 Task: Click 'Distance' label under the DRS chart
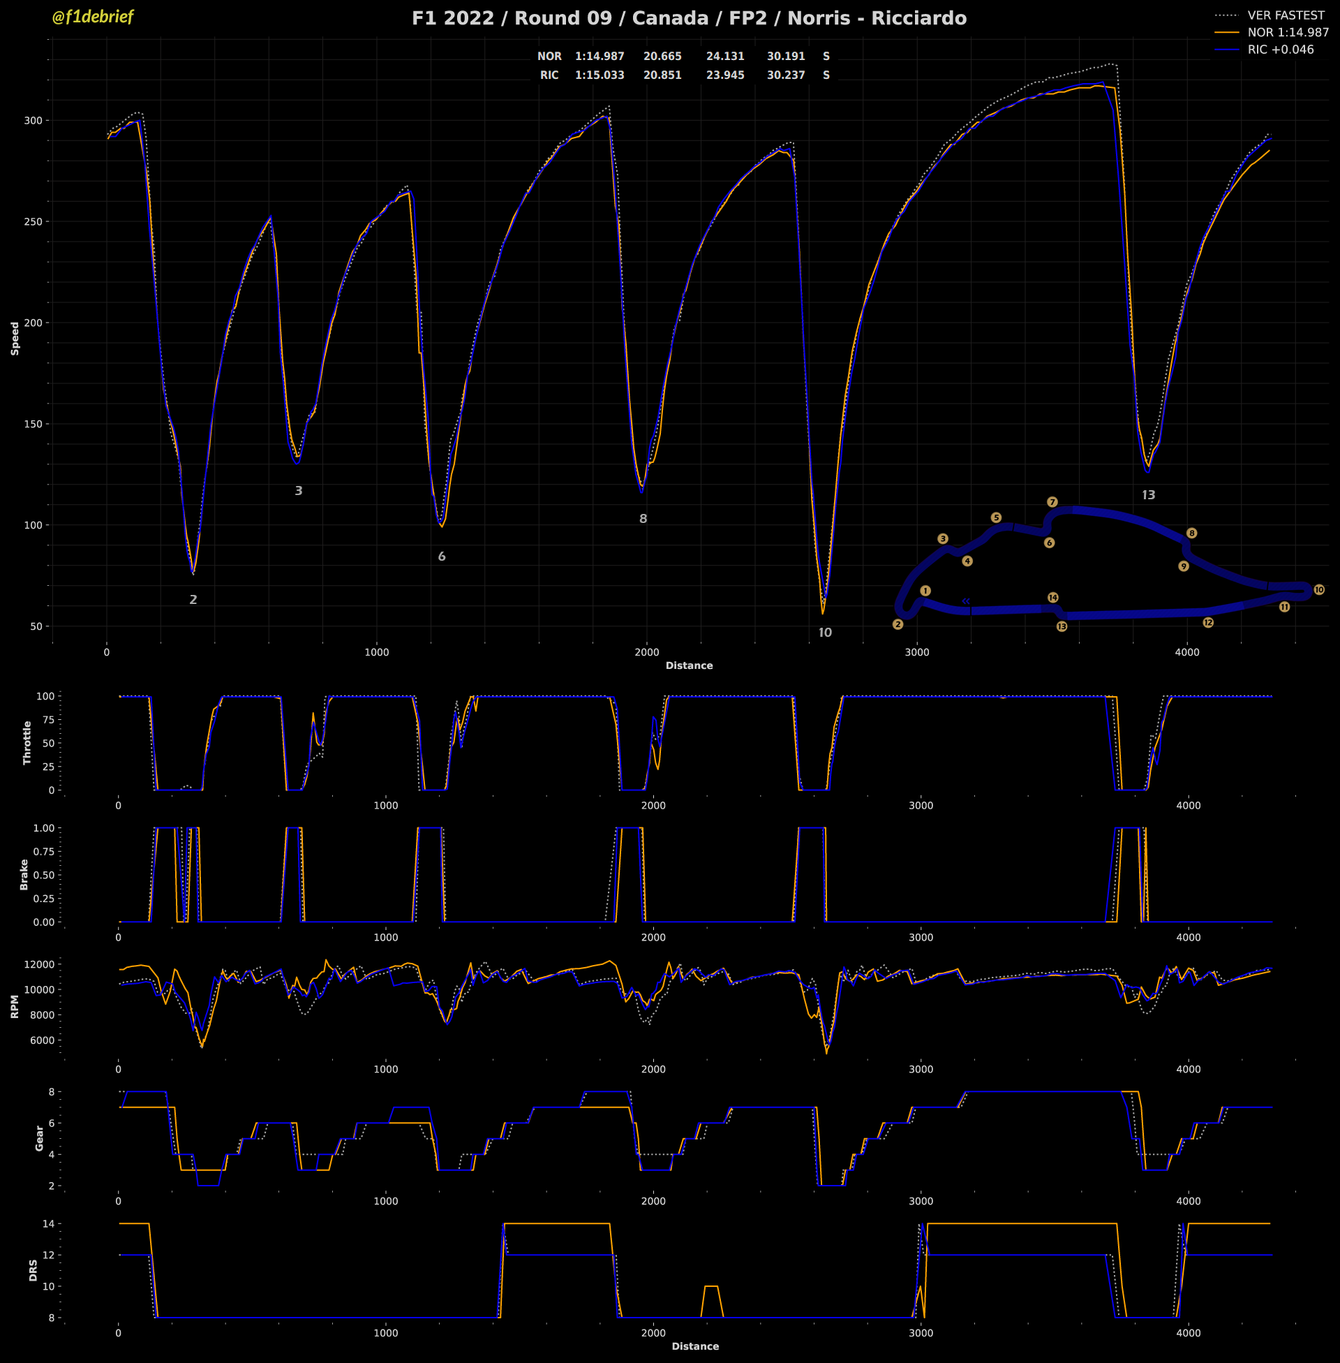click(695, 1346)
